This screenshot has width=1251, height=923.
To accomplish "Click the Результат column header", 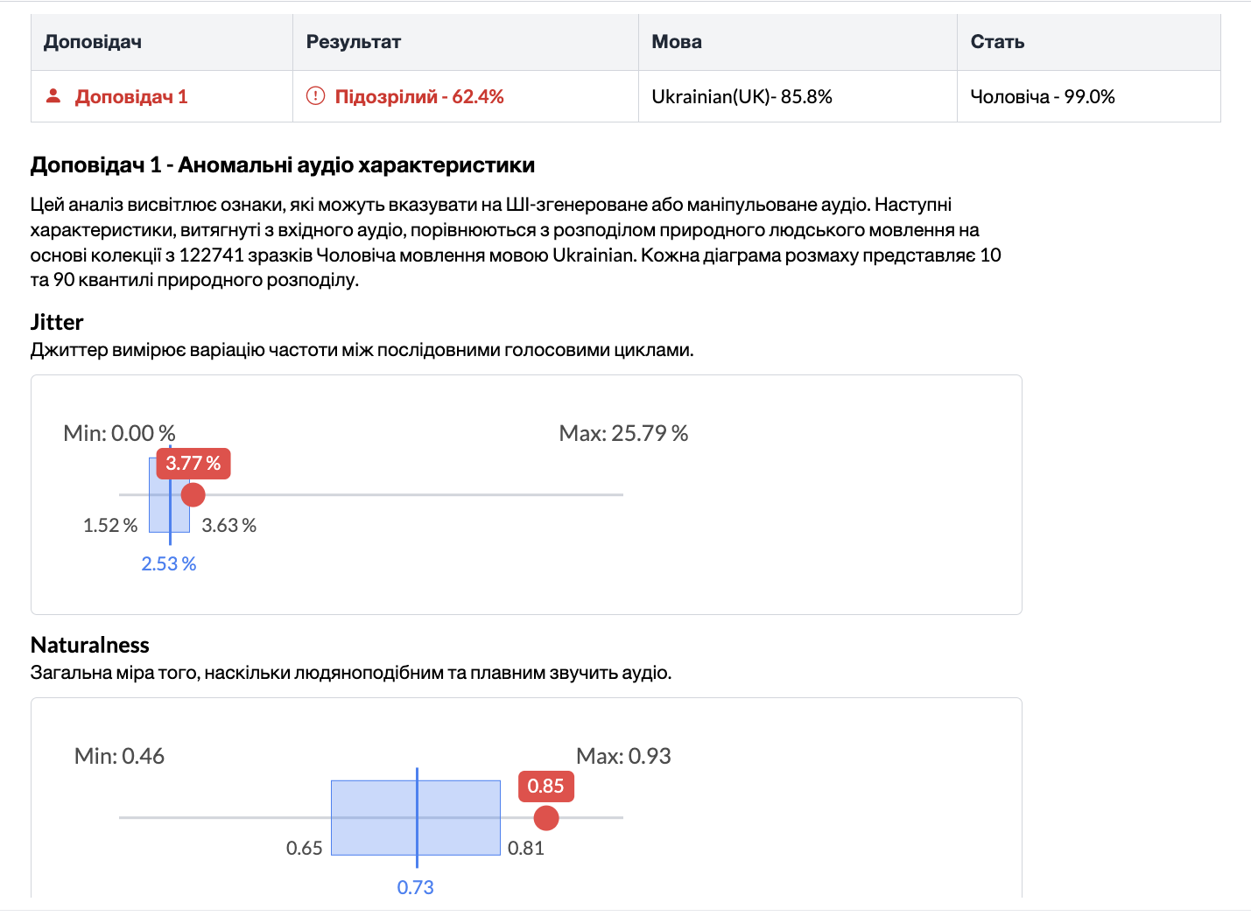I will (354, 42).
